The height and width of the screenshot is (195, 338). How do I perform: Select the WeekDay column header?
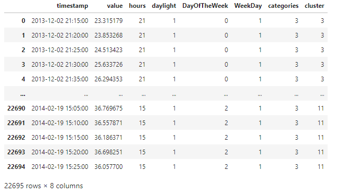(248, 6)
